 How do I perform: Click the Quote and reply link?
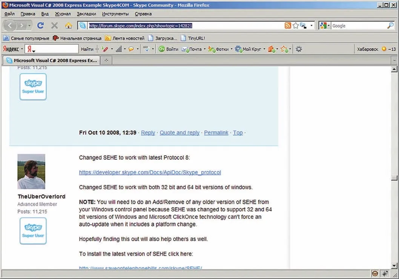pyautogui.click(x=180, y=133)
